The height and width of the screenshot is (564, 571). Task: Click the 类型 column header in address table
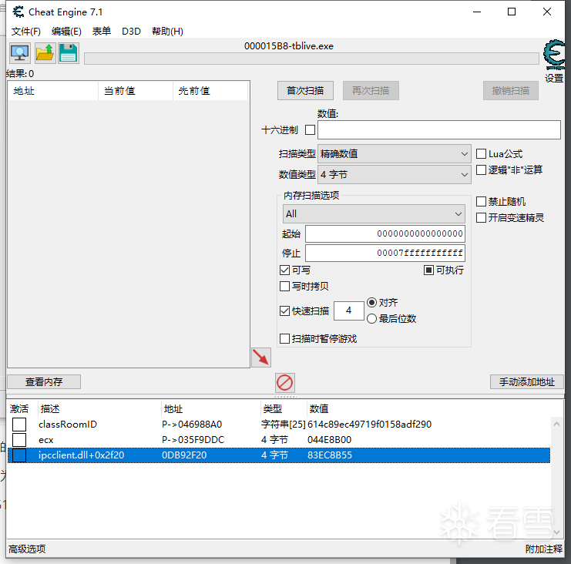tap(284, 409)
